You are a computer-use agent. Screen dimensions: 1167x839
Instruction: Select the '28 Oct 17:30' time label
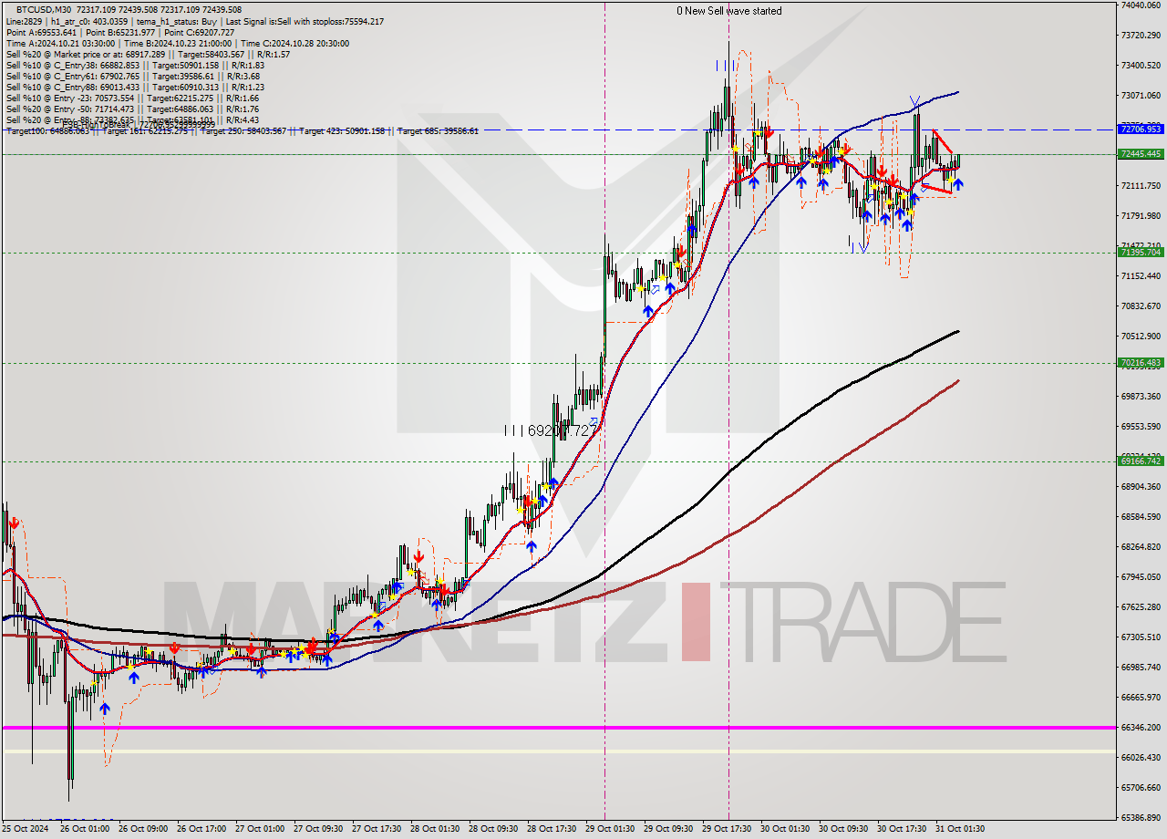(551, 829)
